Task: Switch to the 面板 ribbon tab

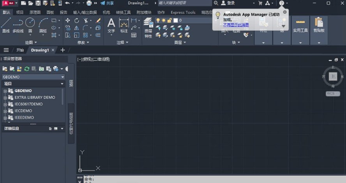Action: (x=50, y=12)
